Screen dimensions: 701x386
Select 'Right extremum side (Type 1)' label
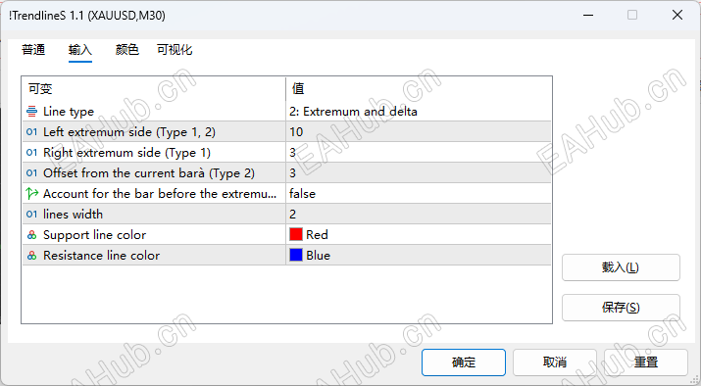click(126, 153)
